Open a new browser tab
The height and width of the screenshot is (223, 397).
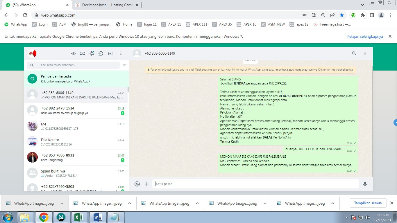click(x=148, y=5)
